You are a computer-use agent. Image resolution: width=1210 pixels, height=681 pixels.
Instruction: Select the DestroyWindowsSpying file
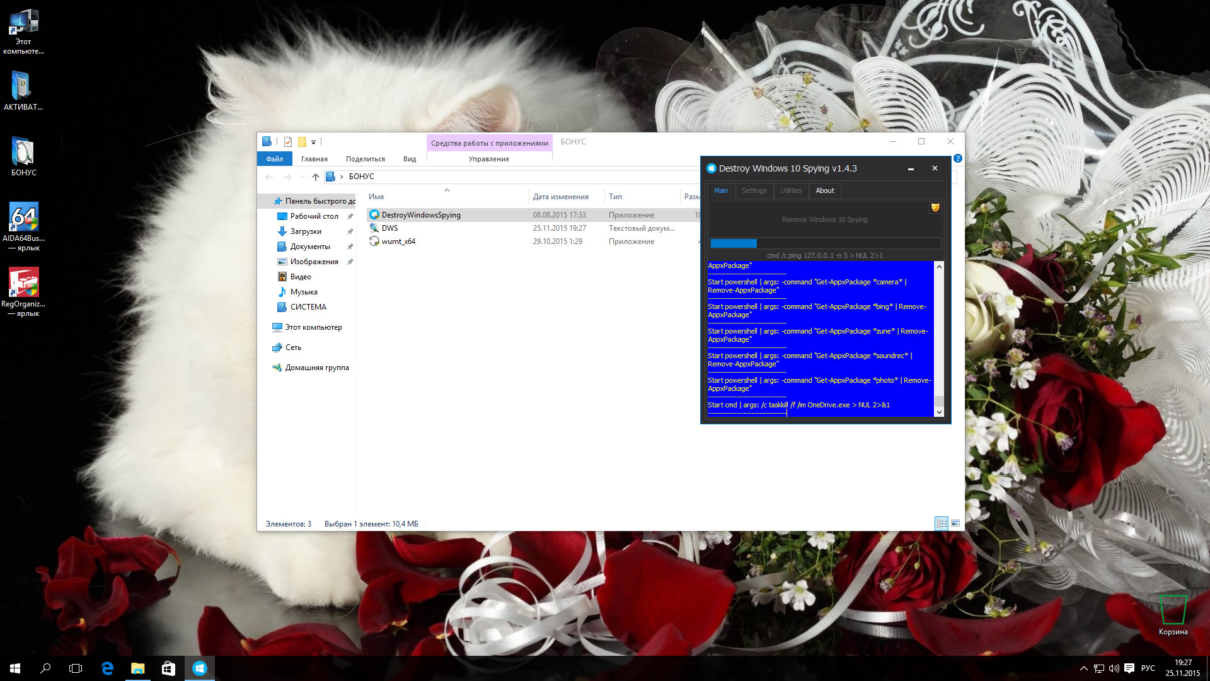(421, 215)
